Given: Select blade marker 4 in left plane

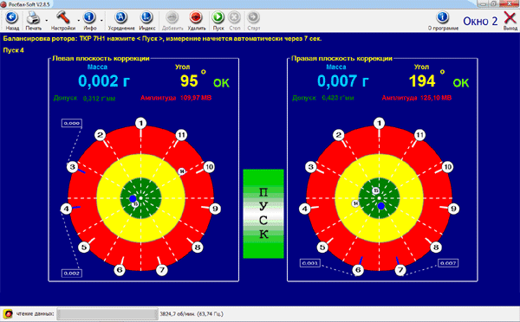Looking at the screenshot, I should click(67, 209).
